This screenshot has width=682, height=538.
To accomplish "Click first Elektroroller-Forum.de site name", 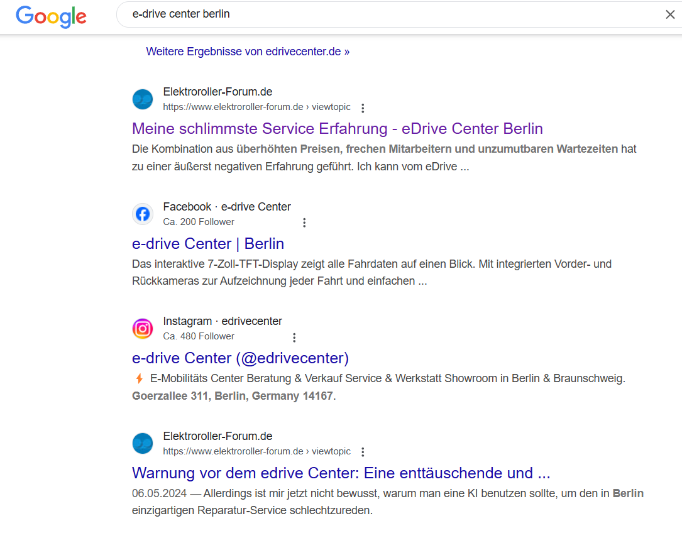I will click(217, 92).
